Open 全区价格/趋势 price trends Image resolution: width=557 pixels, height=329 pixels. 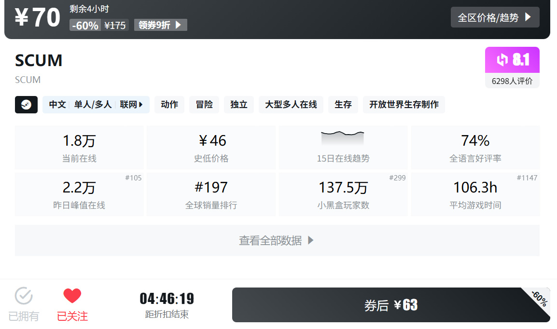(x=495, y=17)
